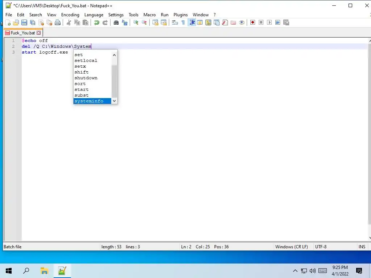The image size is (371, 278).
Task: Open the Window menu
Action: click(201, 14)
